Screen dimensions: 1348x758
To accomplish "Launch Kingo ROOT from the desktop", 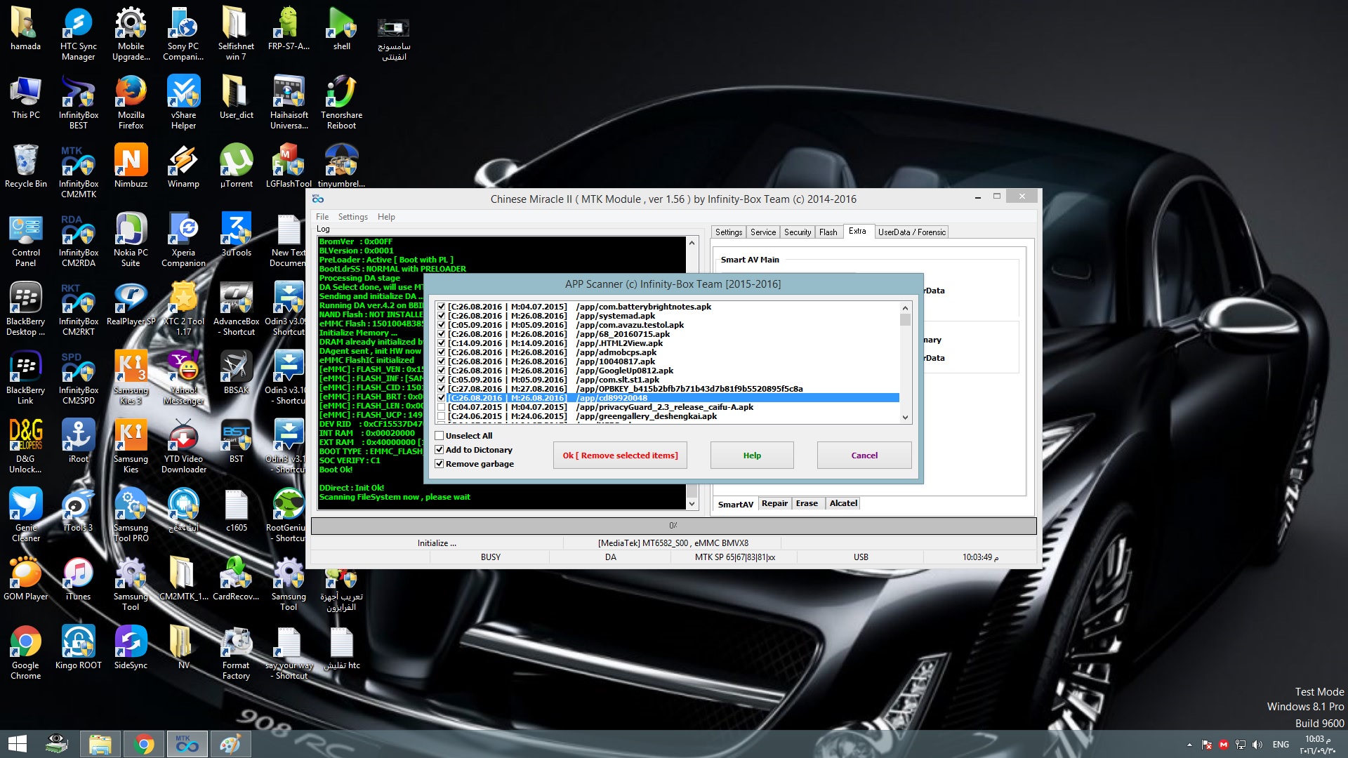I will (78, 647).
